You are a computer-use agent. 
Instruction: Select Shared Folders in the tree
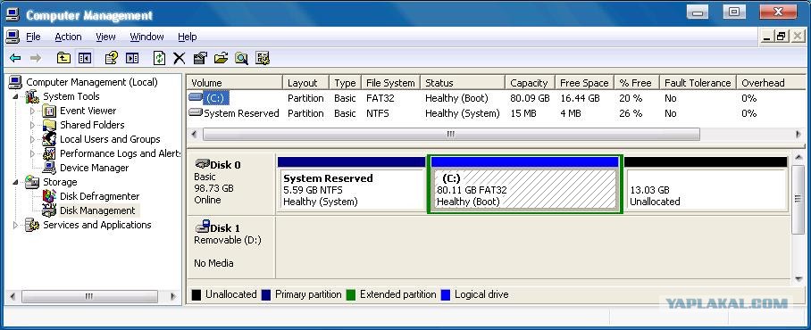pyautogui.click(x=92, y=125)
